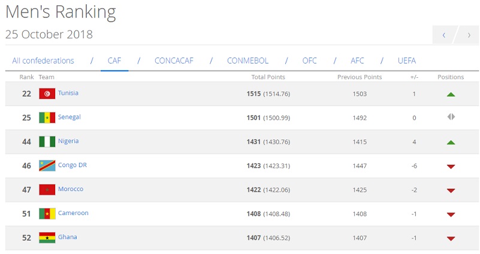This screenshot has height=254, width=480.
Task: Open the Ghana team link
Action: point(67,237)
